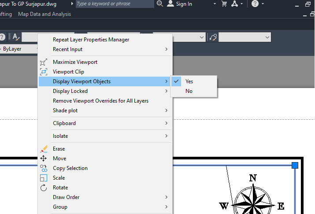Click the text style 'A' icon

point(16,37)
